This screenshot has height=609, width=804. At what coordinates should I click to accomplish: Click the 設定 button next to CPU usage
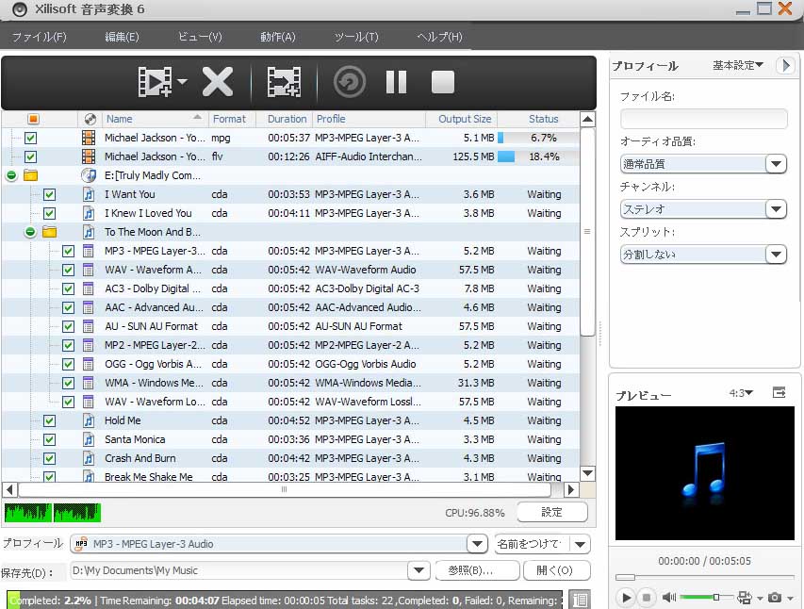tap(551, 512)
